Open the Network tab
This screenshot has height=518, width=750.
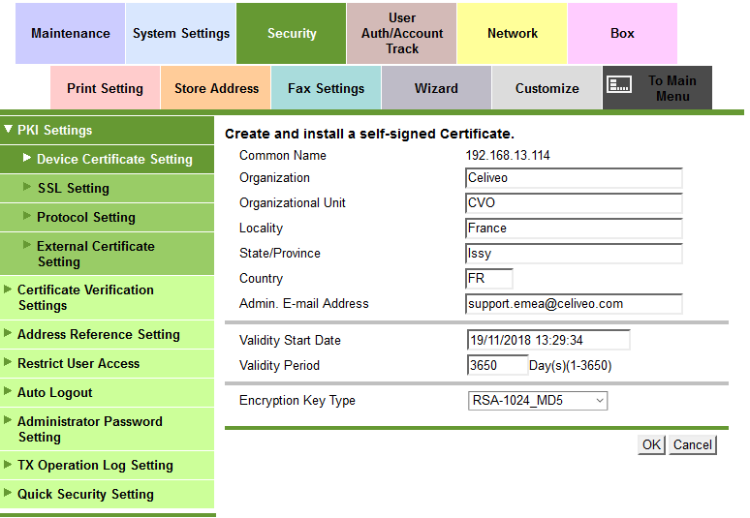click(x=513, y=33)
